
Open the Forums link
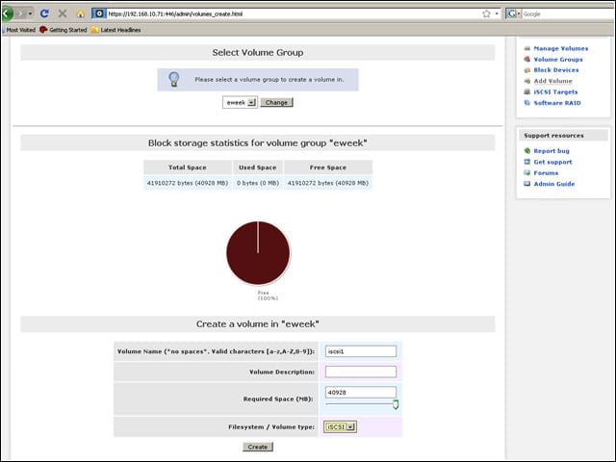[546, 173]
